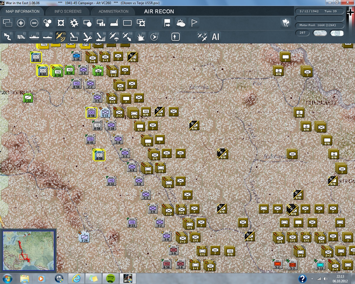Screen dimensions: 355x284
Task: Select the enemy stack labeled 2=7
Action: point(119,112)
